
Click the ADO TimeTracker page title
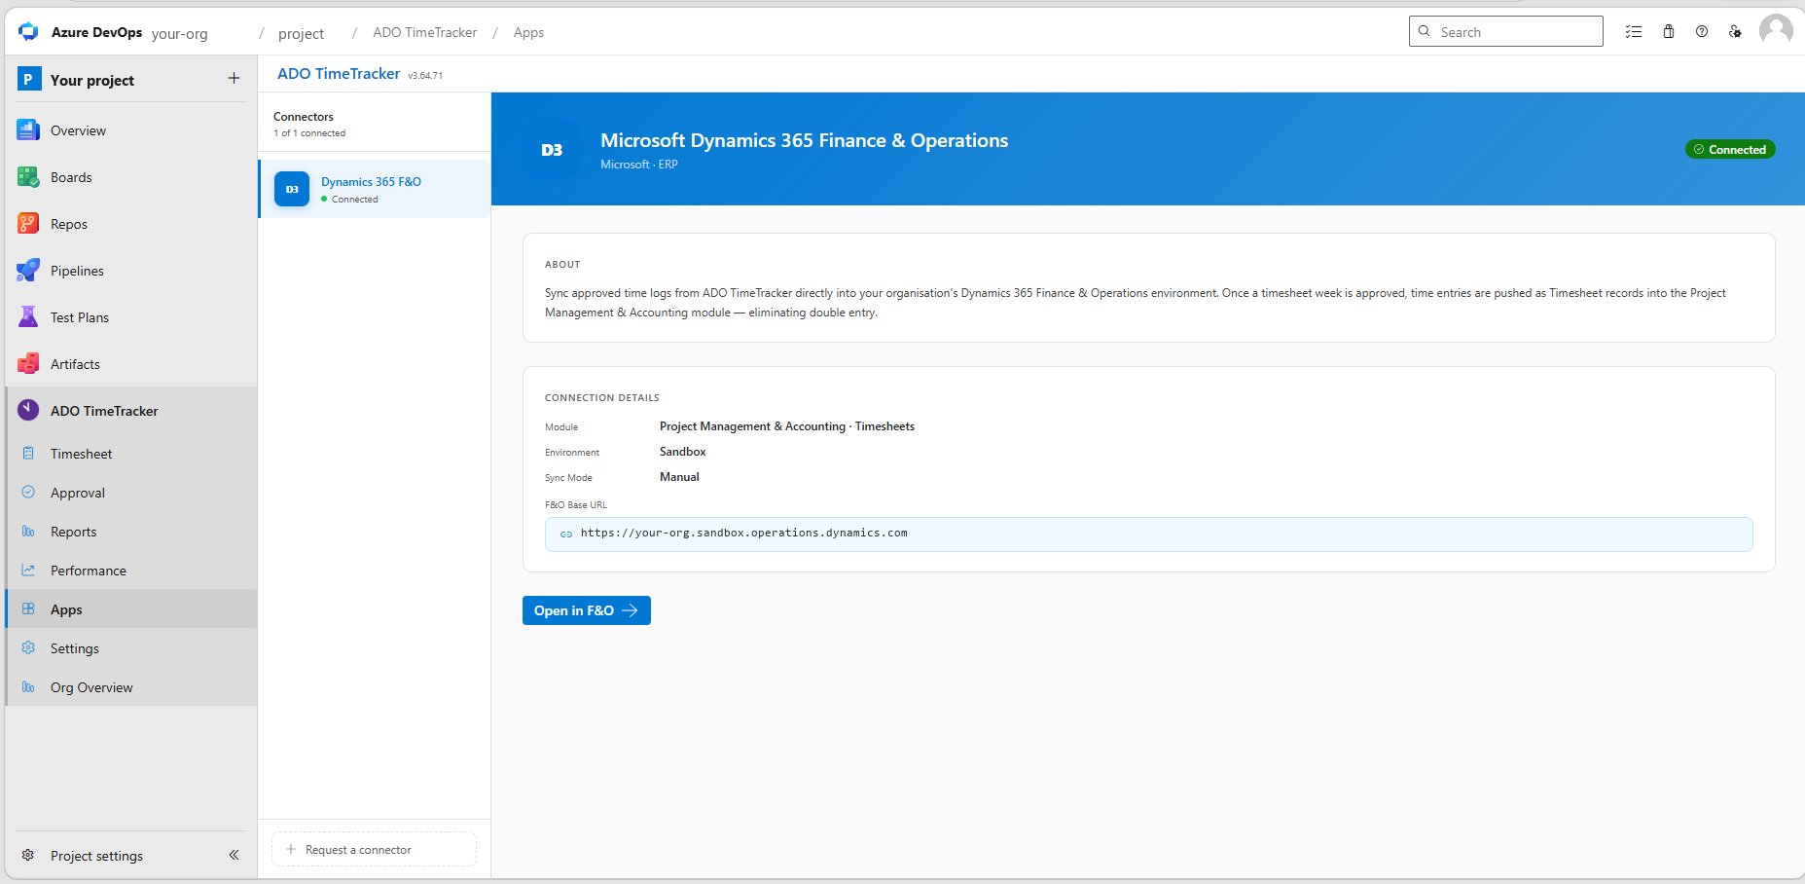click(x=339, y=74)
